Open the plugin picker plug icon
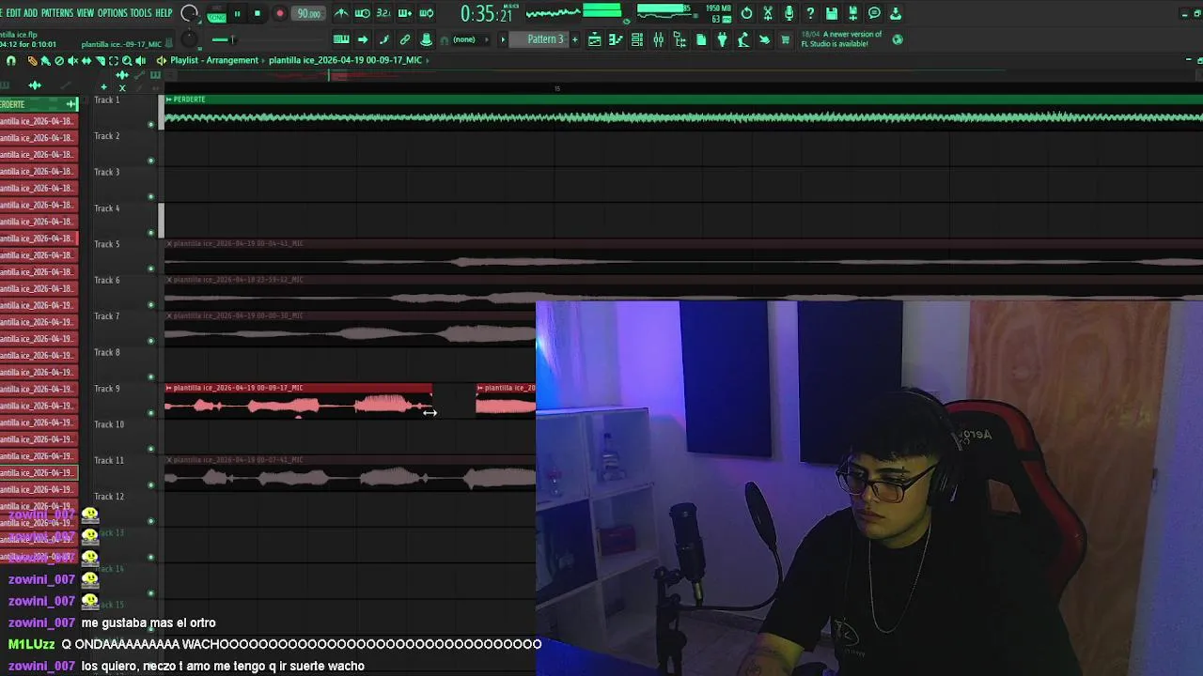The image size is (1203, 676). click(722, 39)
